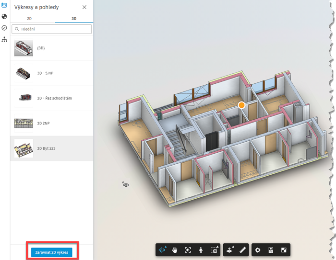336x260 pixels.
Task: Switch to the 3D tab
Action: point(74,19)
